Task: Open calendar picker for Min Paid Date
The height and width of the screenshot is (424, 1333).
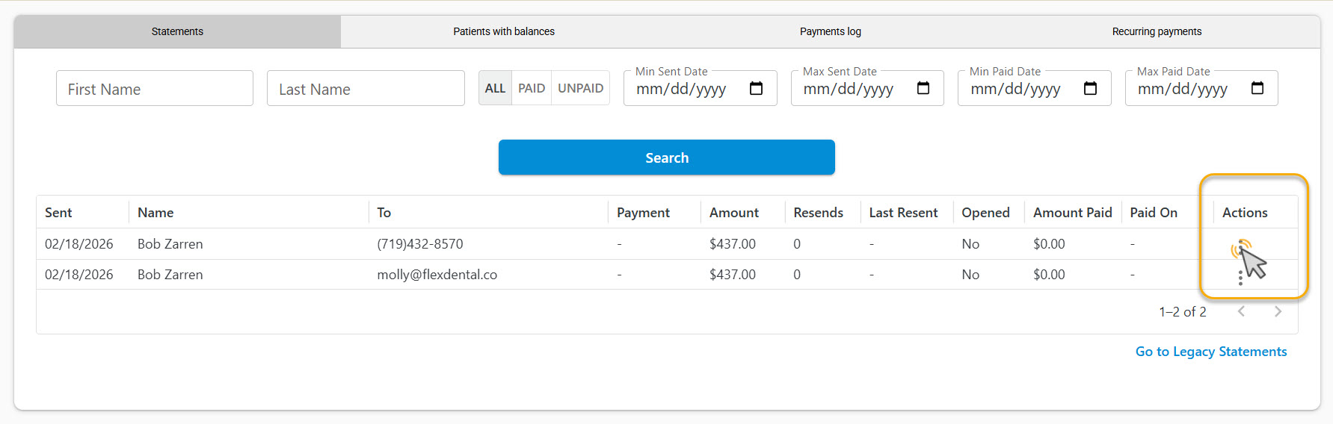Action: (x=1090, y=88)
